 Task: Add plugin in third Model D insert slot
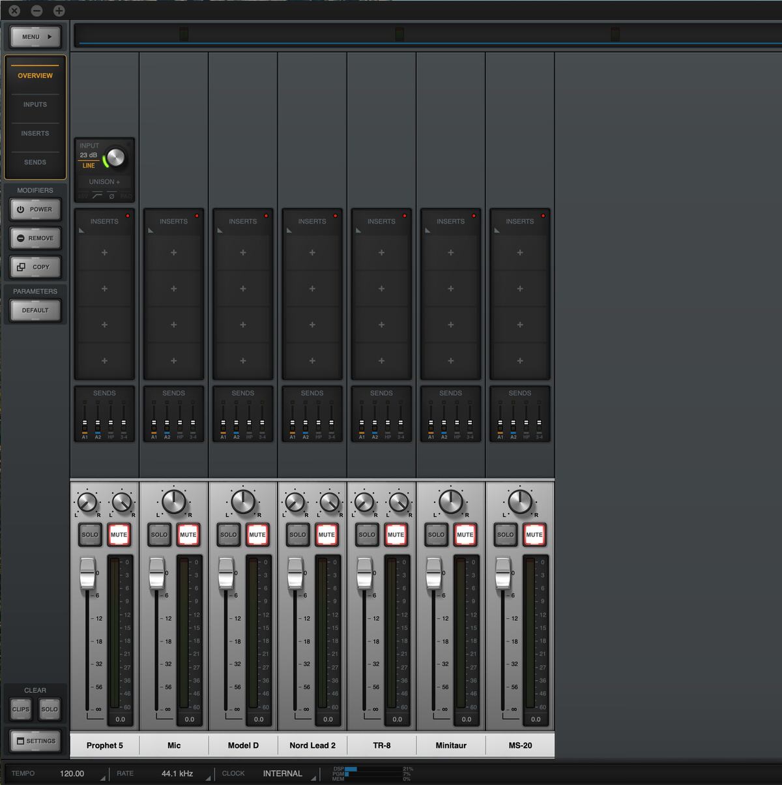click(243, 324)
